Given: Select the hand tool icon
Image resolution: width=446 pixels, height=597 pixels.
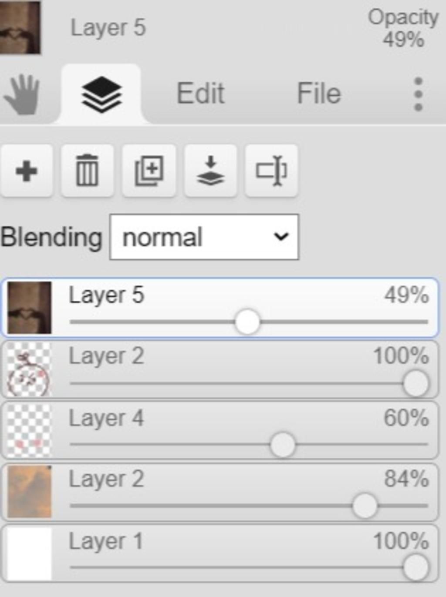Looking at the screenshot, I should tap(22, 94).
